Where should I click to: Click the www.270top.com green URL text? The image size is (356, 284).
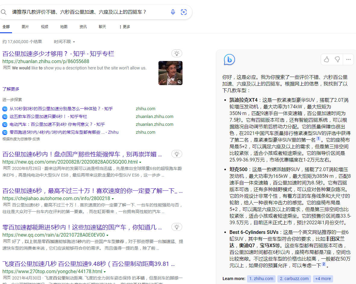click(x=52, y=272)
